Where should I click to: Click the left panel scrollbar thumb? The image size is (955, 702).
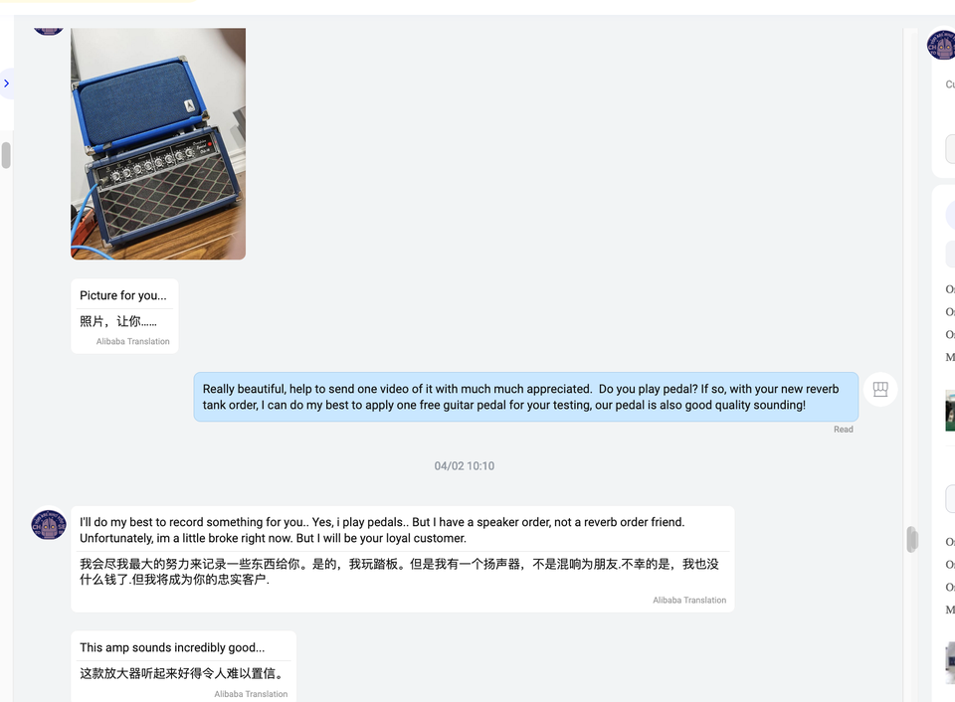coord(6,155)
